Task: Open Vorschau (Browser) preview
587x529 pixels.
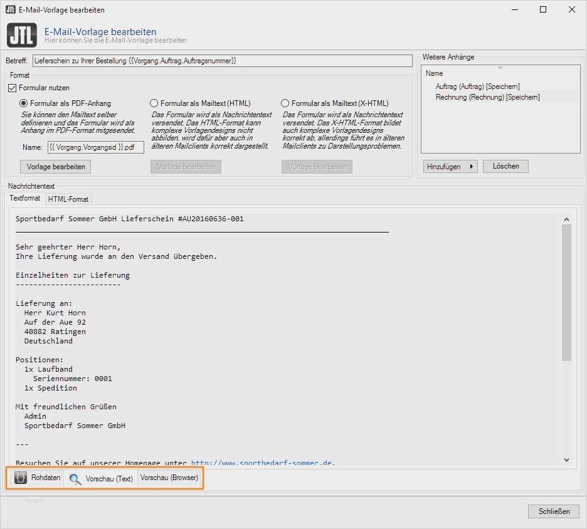Action: coord(169,478)
